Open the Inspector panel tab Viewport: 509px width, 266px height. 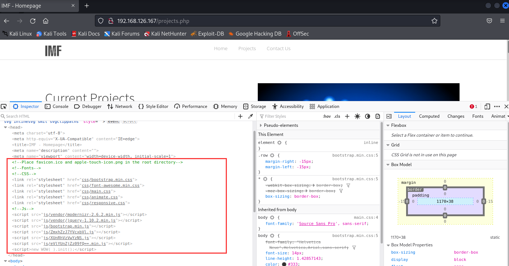click(26, 106)
